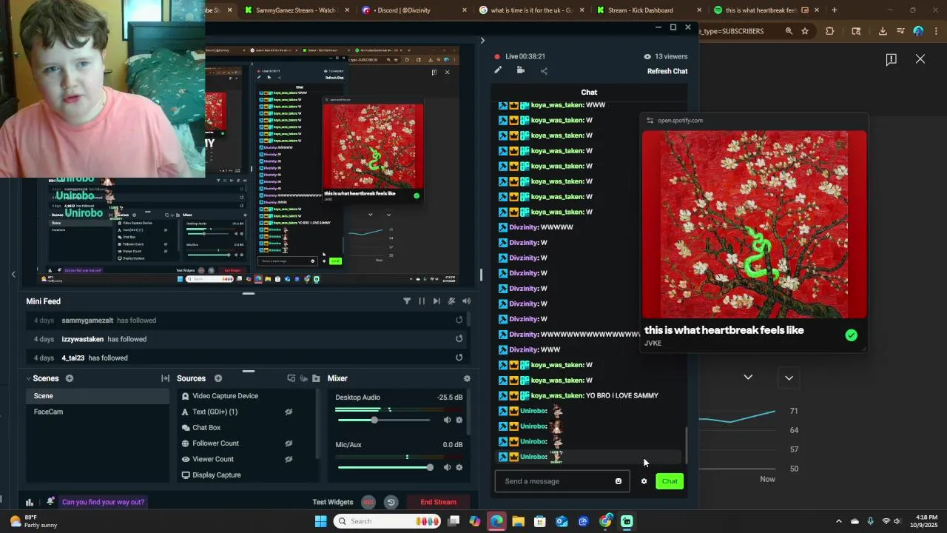Skip the current alert in Mini Feed

[x=437, y=301]
